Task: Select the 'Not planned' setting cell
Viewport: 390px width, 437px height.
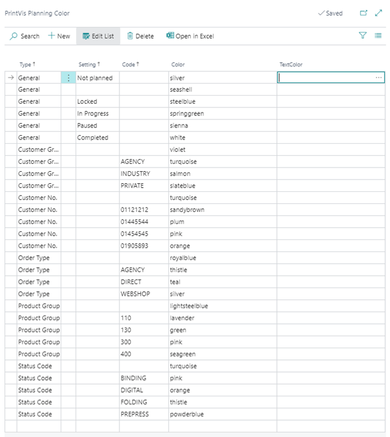Action: click(x=97, y=78)
